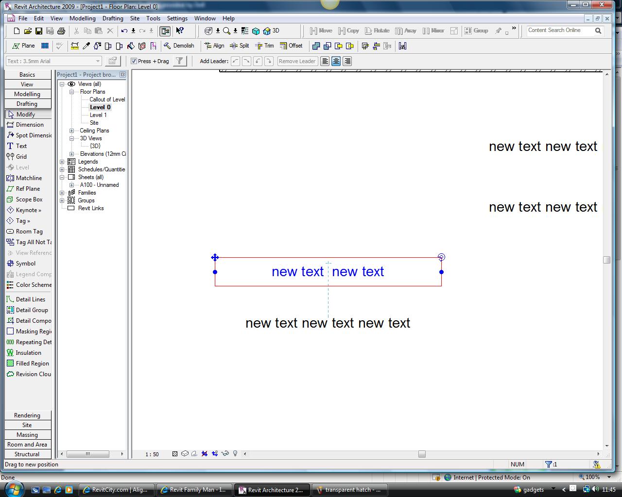Click the 1 : 50 view scale

click(x=152, y=454)
